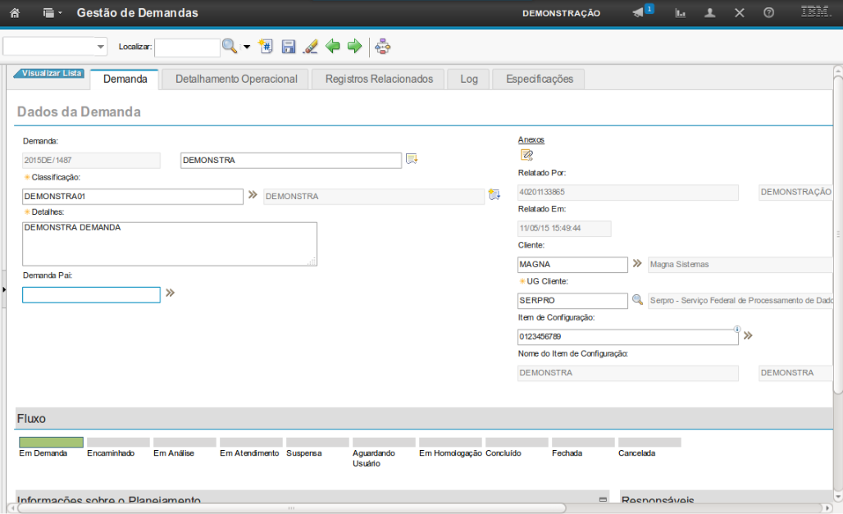Click the Clear Changes eraser icon
The height and width of the screenshot is (514, 843).
pyautogui.click(x=310, y=47)
